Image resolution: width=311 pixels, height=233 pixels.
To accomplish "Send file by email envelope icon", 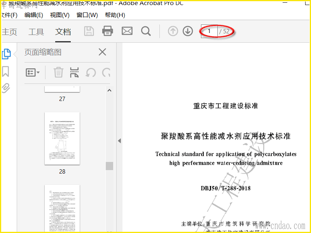I will [x=127, y=31].
